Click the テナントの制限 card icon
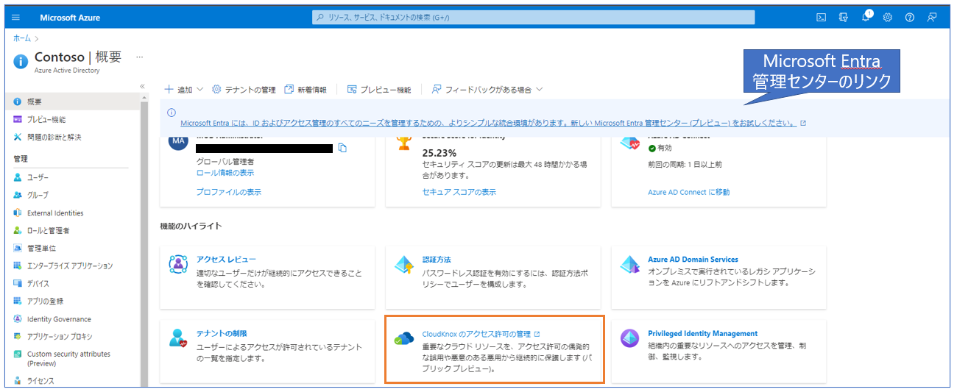 pyautogui.click(x=178, y=338)
